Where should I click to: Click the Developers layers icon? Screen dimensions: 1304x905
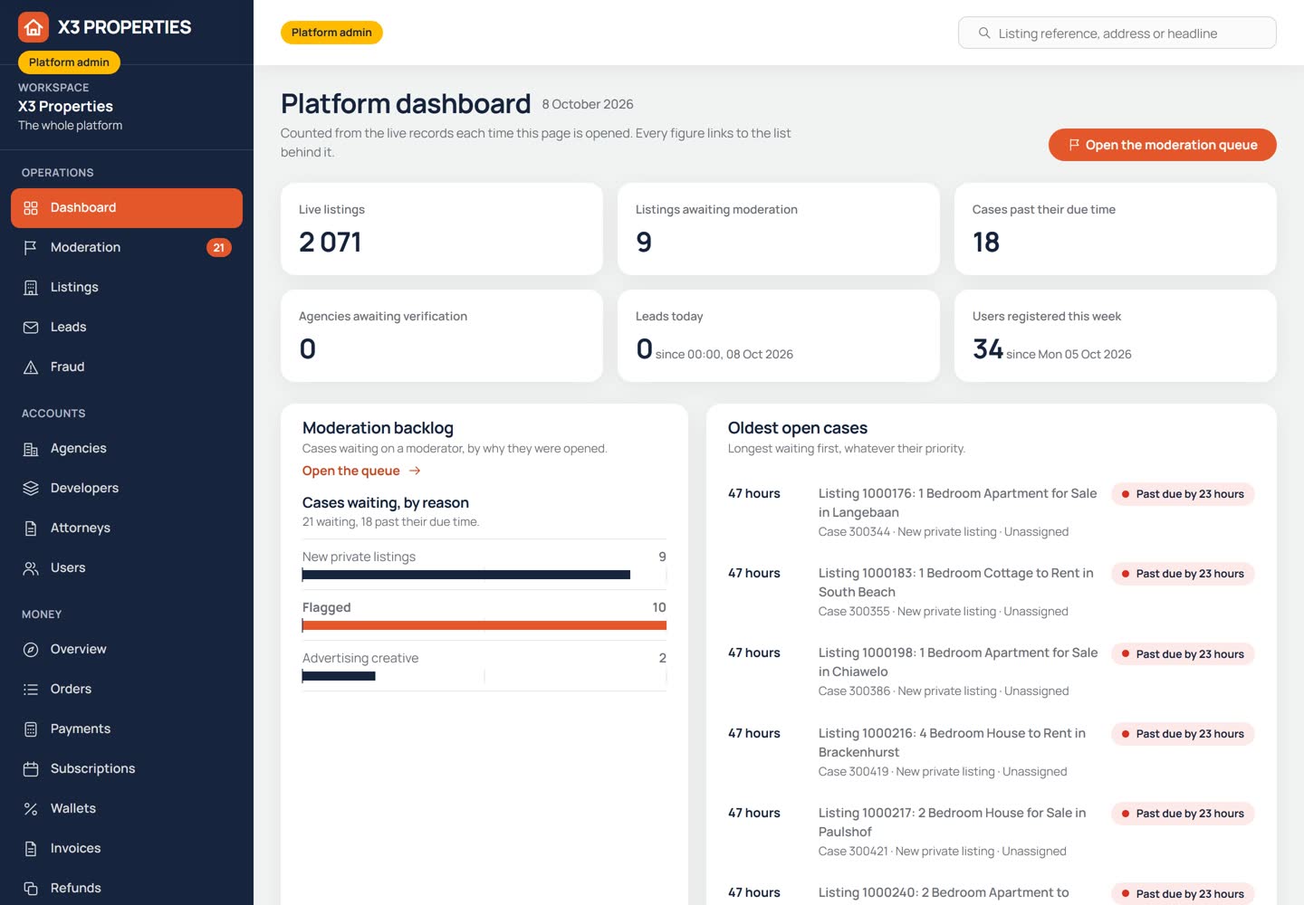pos(31,489)
